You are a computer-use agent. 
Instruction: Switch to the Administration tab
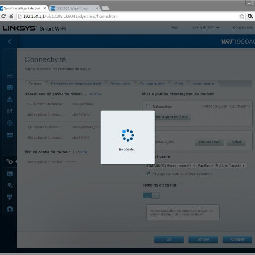point(204,84)
